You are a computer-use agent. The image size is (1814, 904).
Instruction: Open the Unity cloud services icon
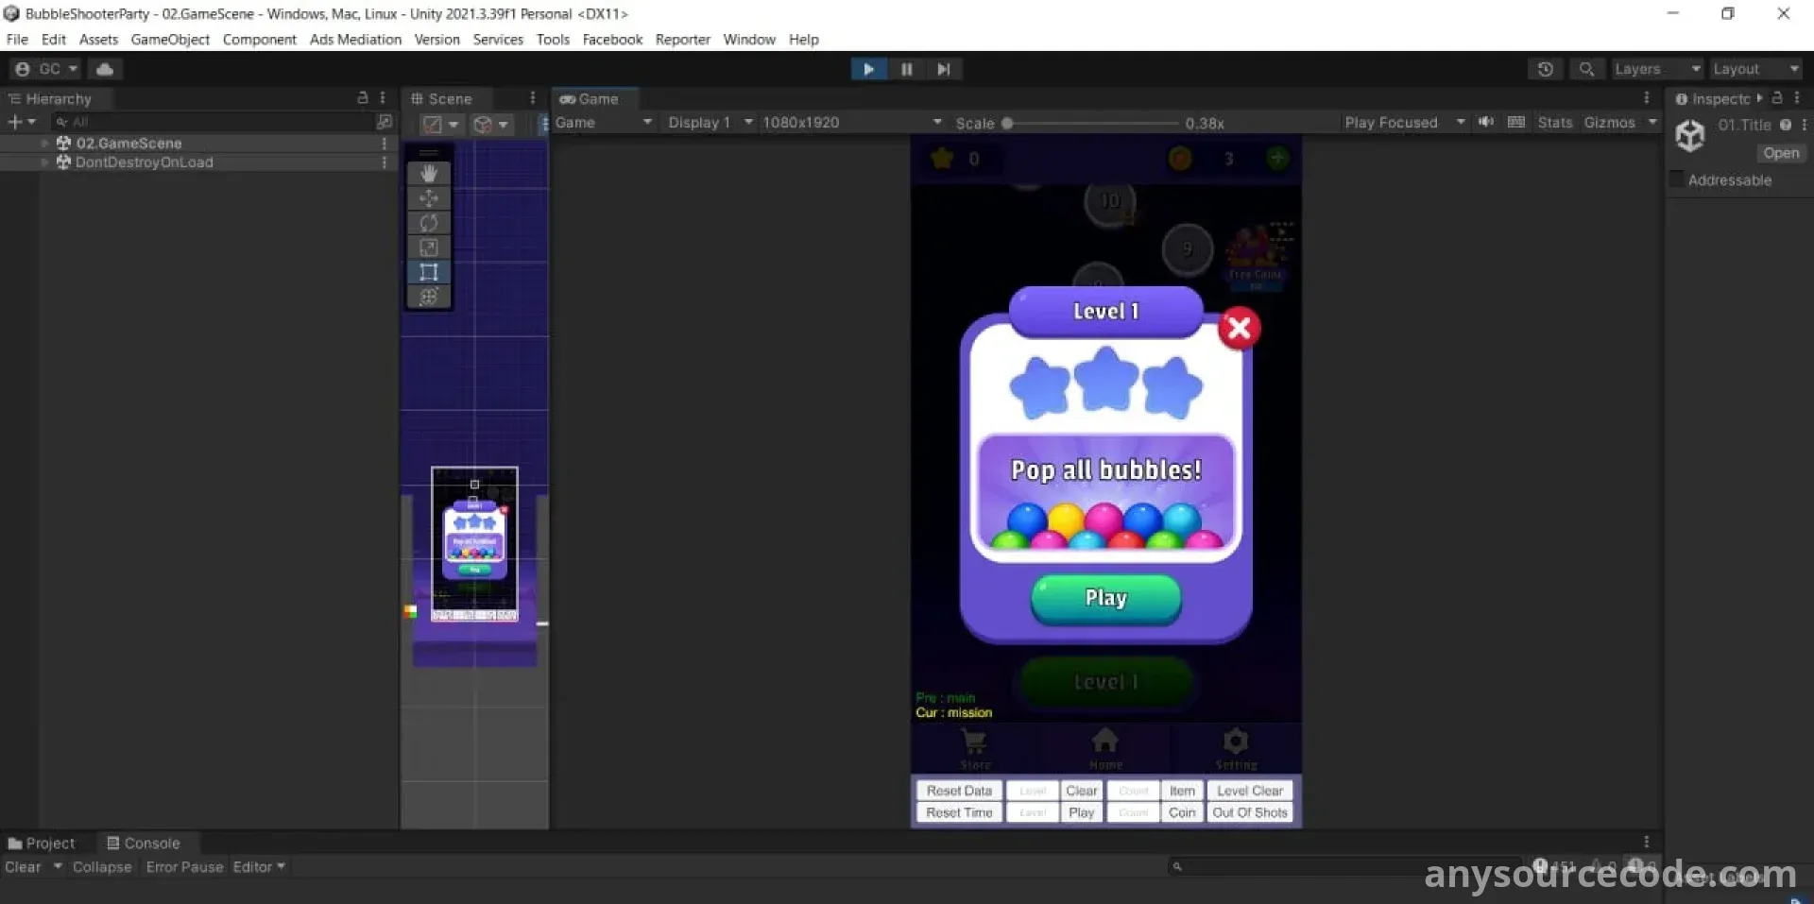pyautogui.click(x=105, y=69)
